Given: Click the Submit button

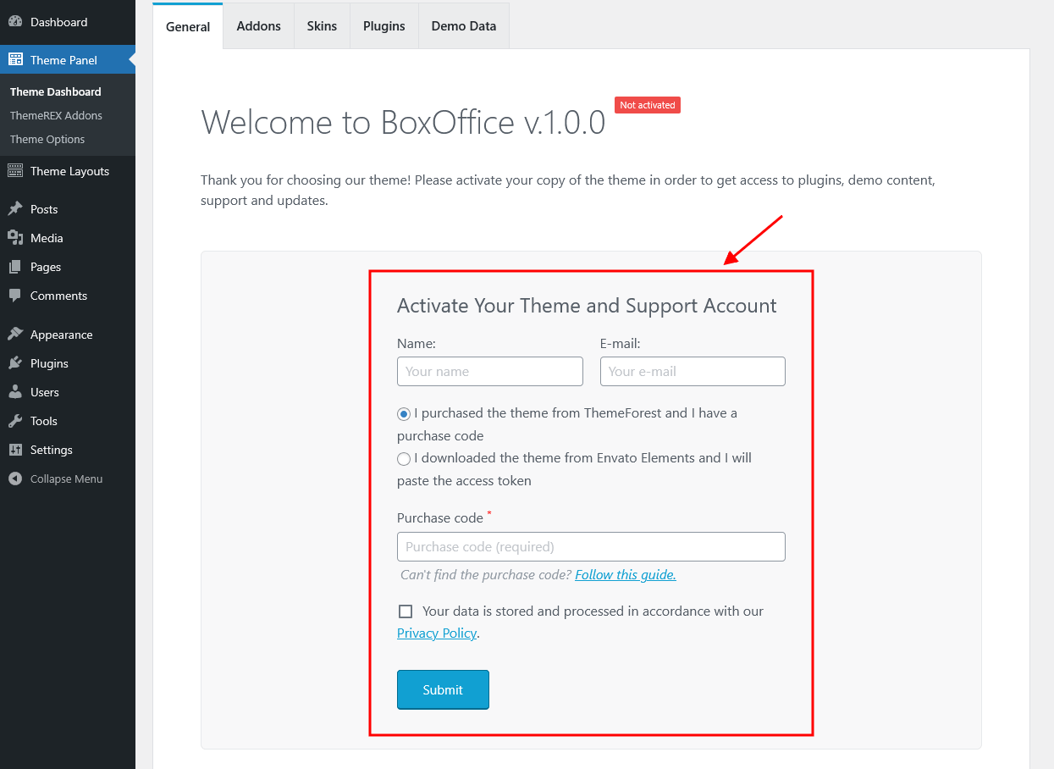Looking at the screenshot, I should point(443,689).
